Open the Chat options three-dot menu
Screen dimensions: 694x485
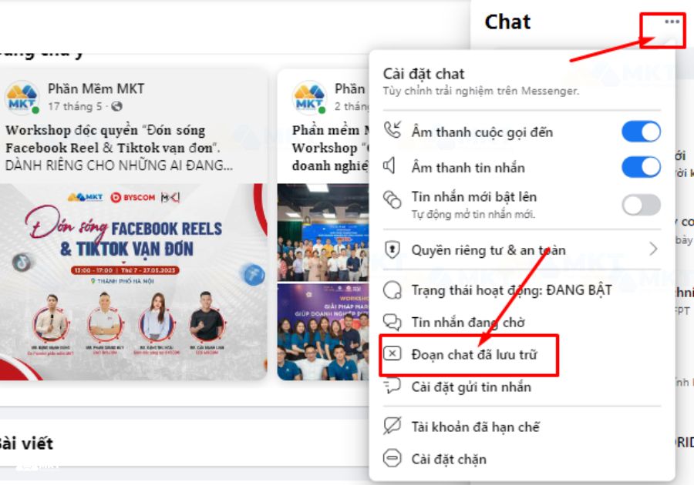[672, 22]
